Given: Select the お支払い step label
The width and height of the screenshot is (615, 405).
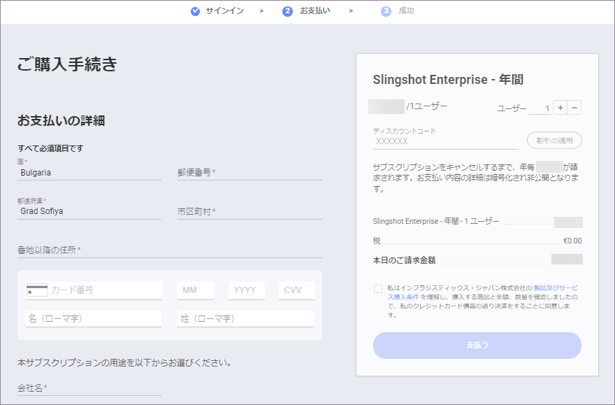Looking at the screenshot, I should point(315,11).
